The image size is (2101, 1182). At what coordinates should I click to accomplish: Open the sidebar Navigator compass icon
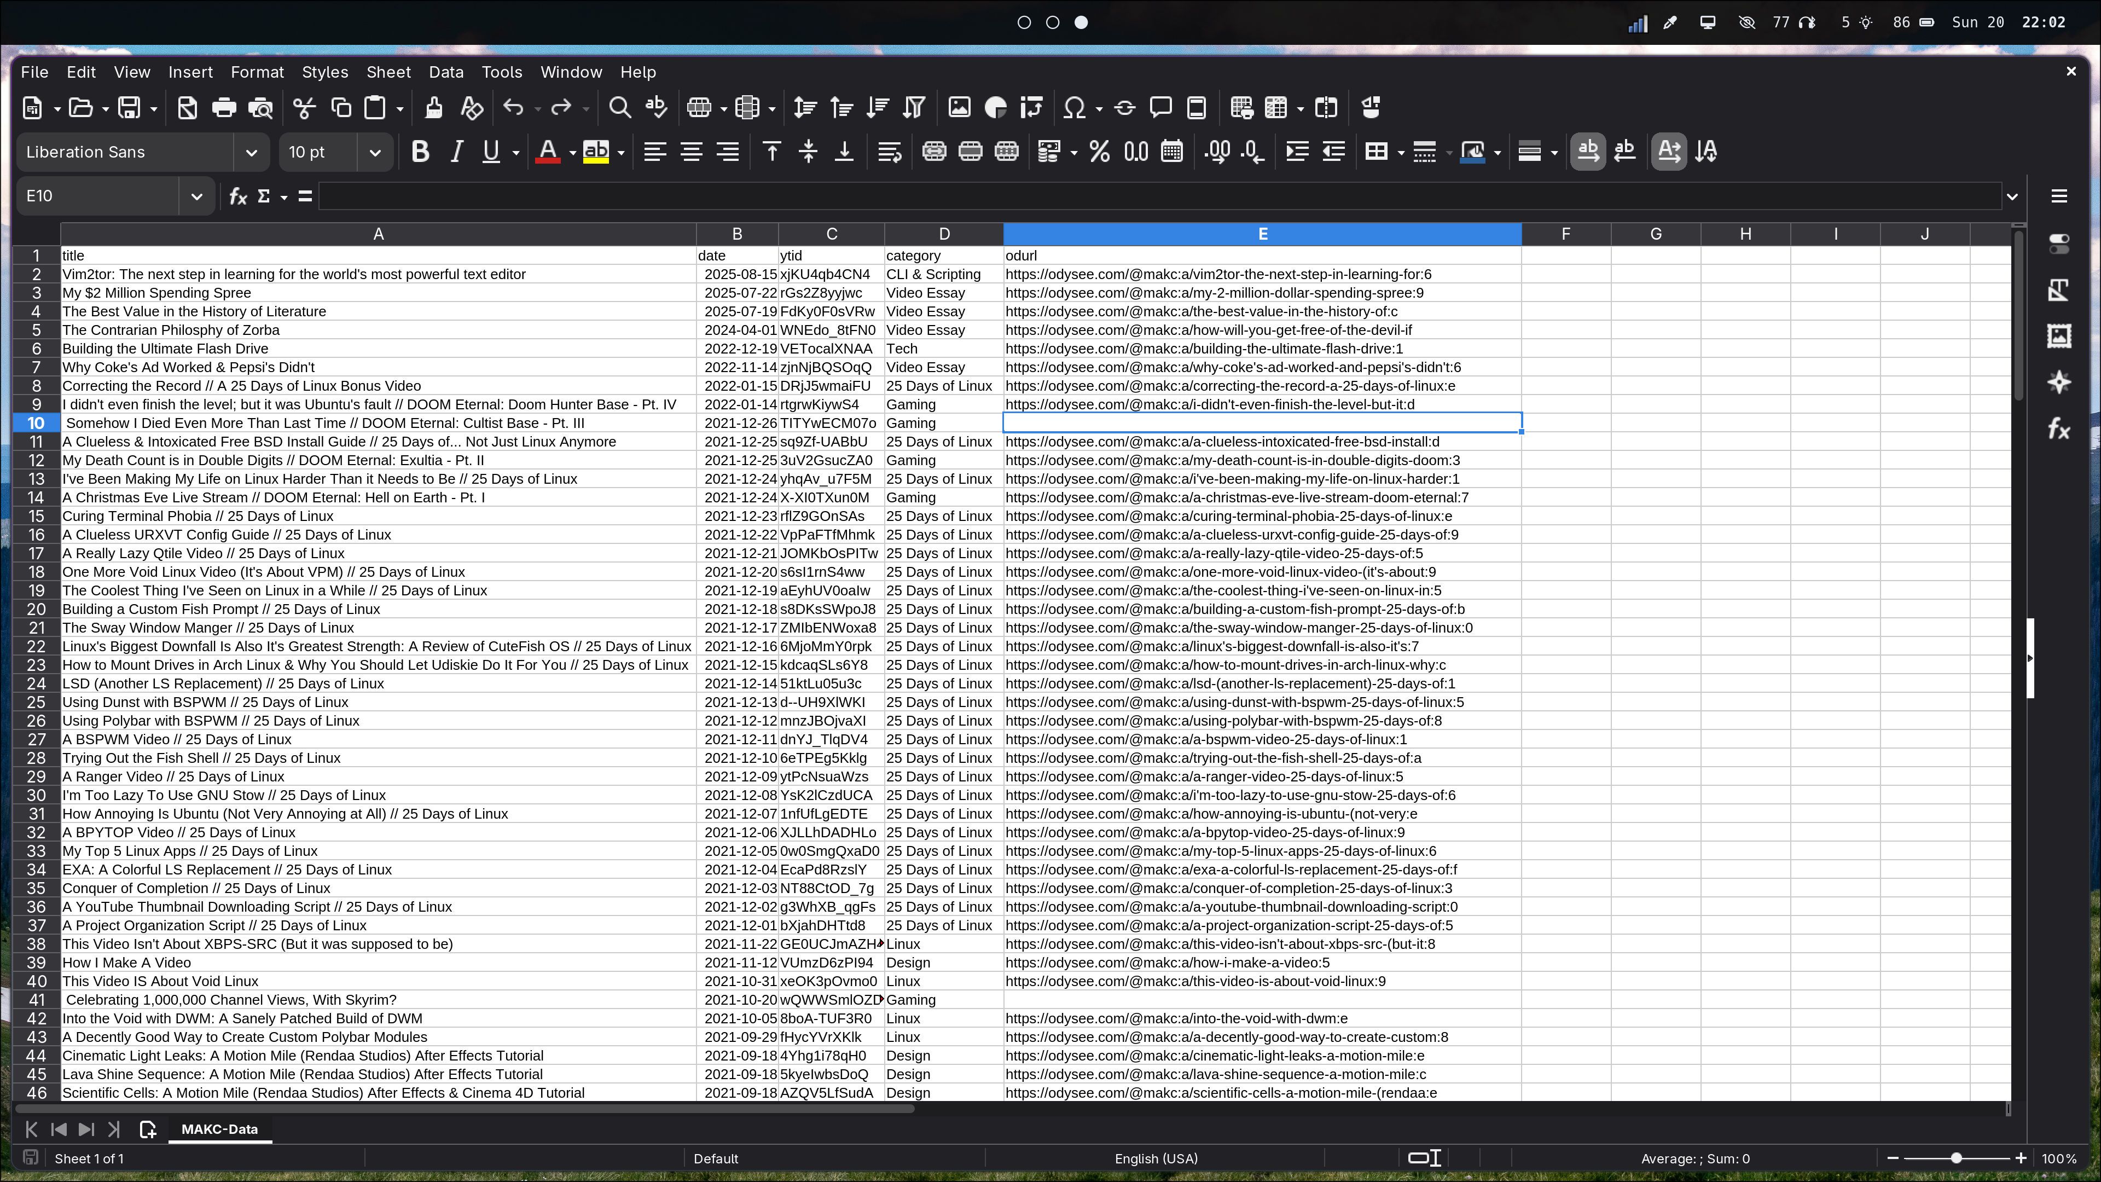pyautogui.click(x=2058, y=383)
